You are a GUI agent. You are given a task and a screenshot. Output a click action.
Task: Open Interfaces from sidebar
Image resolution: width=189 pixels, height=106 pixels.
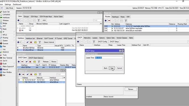click(6, 18)
